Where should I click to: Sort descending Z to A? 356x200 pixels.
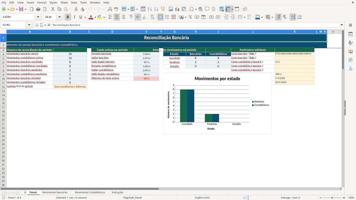[x=156, y=9]
